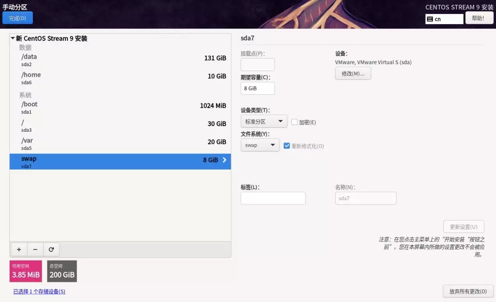
Task: Open the swap file system dropdown
Action: [260, 145]
